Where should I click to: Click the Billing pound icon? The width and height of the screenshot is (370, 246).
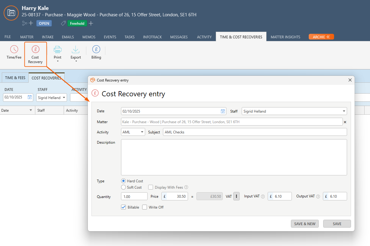[x=96, y=50]
